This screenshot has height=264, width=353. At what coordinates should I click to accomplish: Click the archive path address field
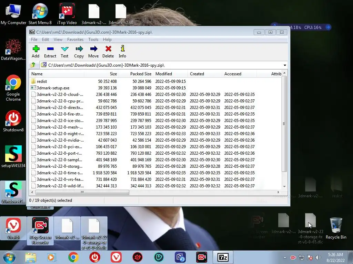pyautogui.click(x=161, y=65)
